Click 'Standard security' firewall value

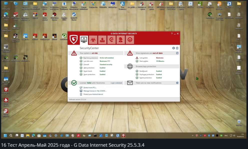point(106,65)
